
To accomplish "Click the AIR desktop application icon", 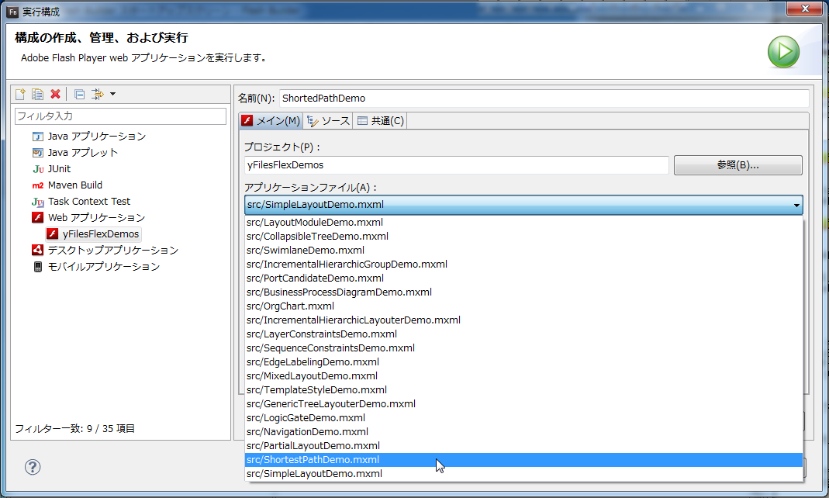I will point(37,250).
